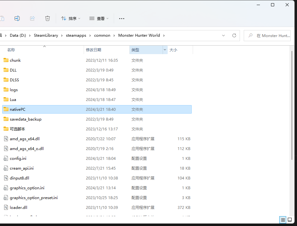Click size 372 KB of loader.dll

pyautogui.click(x=184, y=207)
